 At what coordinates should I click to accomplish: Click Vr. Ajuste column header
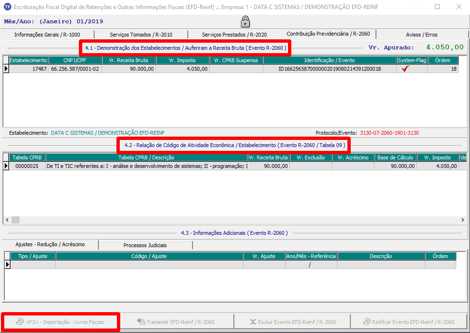tap(264, 256)
